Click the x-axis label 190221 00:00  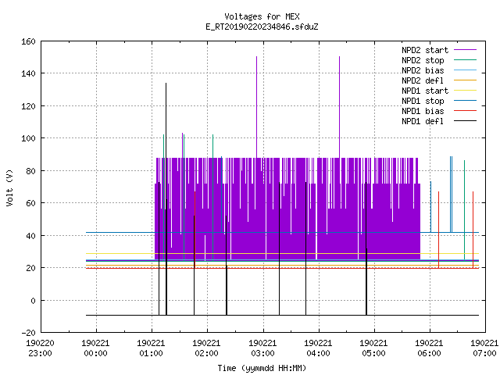click(95, 348)
